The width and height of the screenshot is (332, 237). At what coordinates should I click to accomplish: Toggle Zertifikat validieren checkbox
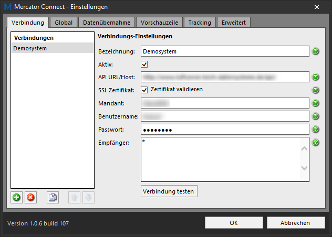(x=144, y=90)
